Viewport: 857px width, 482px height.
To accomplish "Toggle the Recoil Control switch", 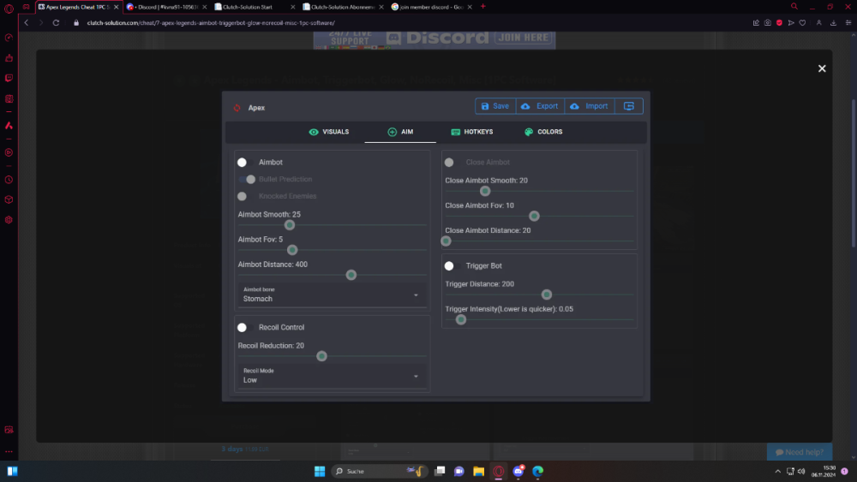I will pyautogui.click(x=243, y=327).
